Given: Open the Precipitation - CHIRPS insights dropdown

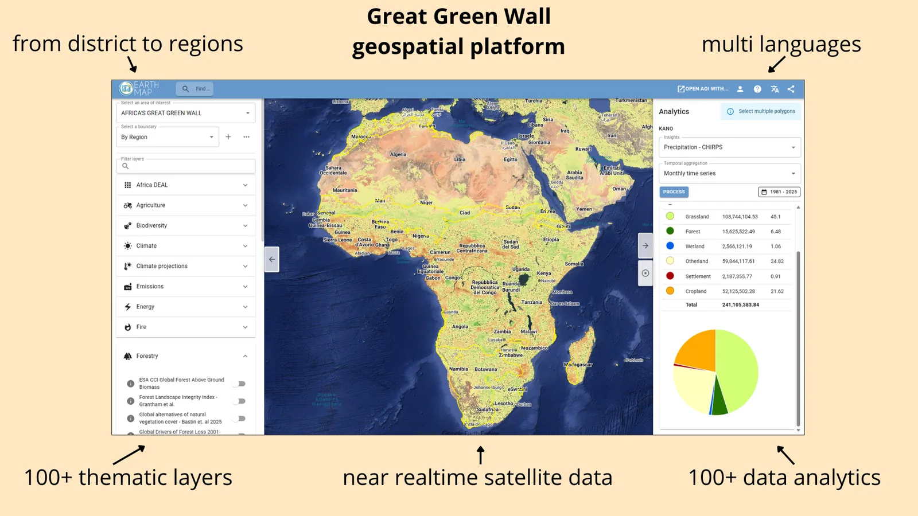Looking at the screenshot, I should [x=729, y=147].
